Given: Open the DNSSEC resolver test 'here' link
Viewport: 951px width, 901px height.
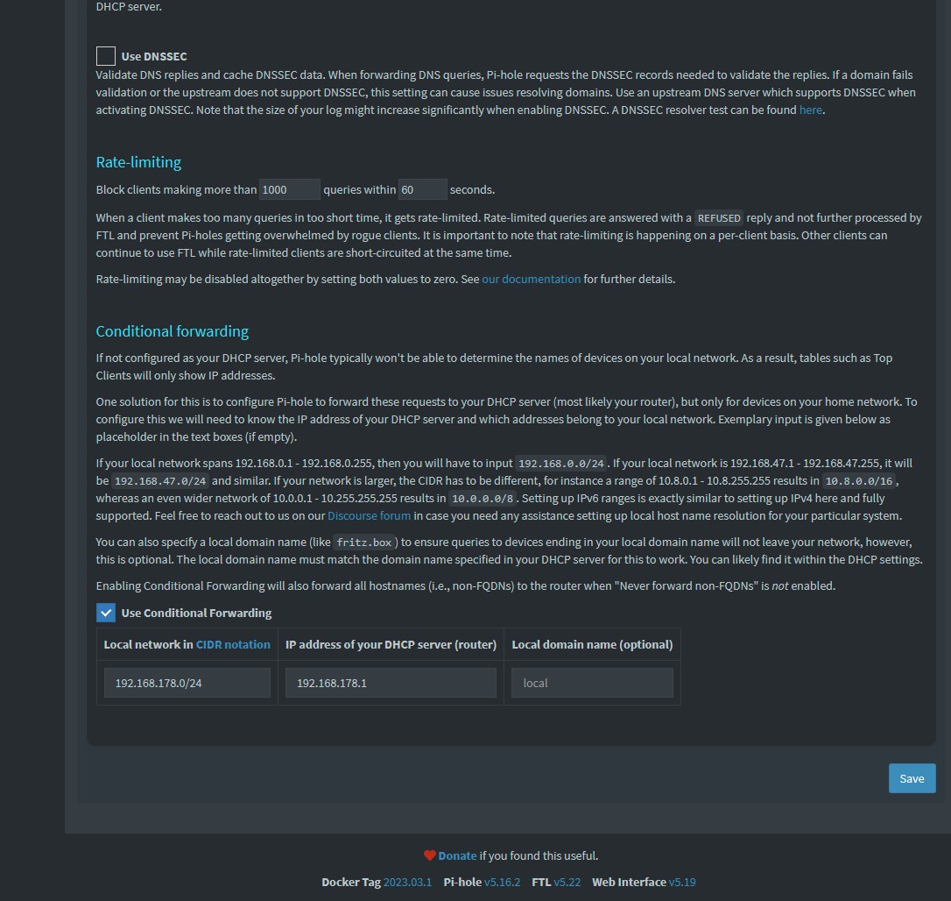Looking at the screenshot, I should click(x=810, y=110).
